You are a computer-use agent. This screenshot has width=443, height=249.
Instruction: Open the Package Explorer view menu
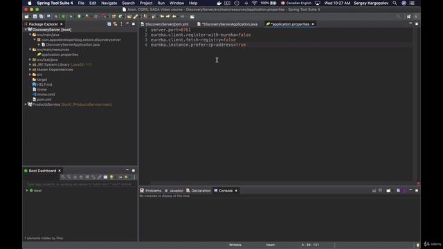[x=122, y=24]
